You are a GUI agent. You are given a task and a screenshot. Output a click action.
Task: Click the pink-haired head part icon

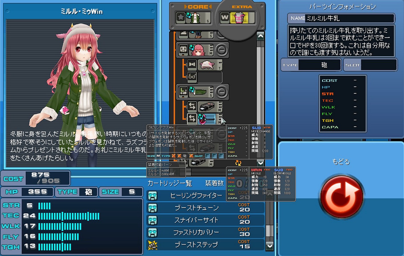(198, 50)
